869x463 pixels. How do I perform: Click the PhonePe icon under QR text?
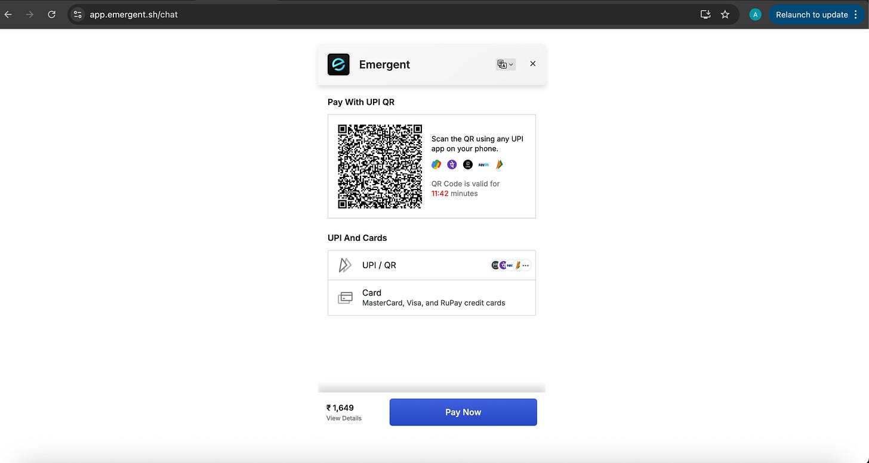tap(452, 164)
